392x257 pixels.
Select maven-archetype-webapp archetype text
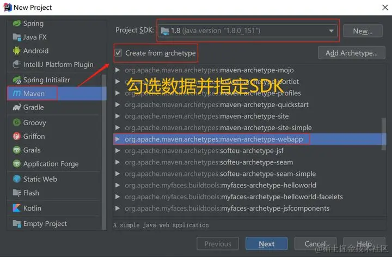[214, 139]
